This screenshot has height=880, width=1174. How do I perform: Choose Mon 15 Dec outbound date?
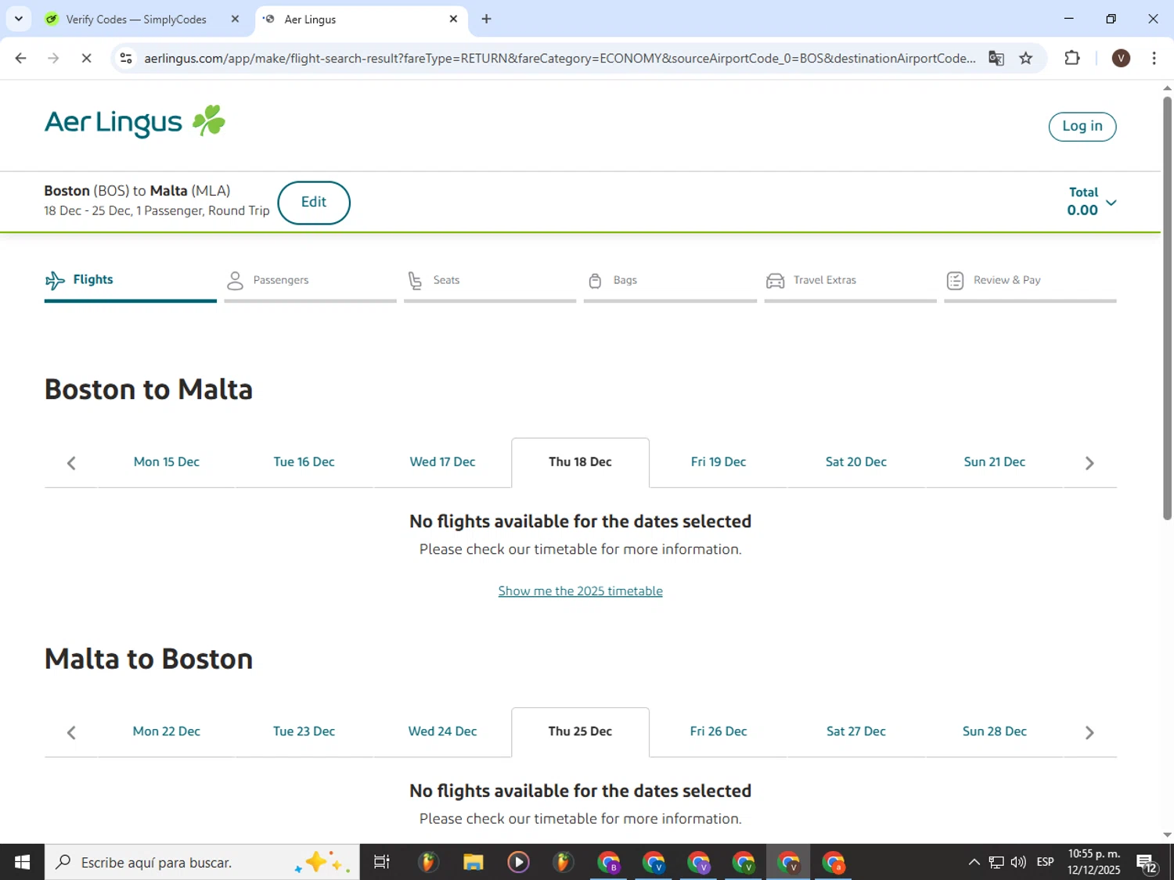[x=167, y=462]
